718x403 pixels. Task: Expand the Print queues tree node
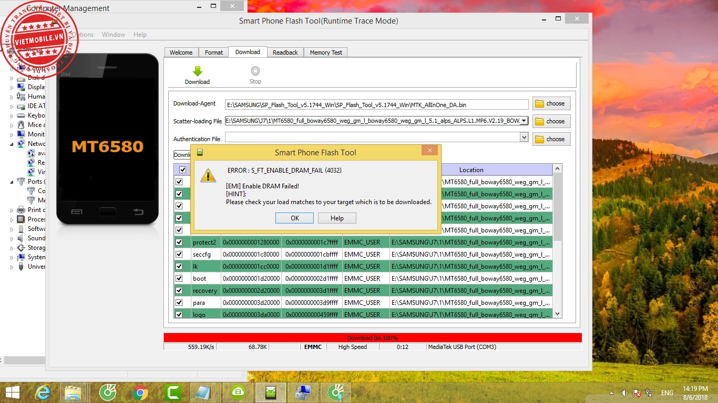click(12, 210)
